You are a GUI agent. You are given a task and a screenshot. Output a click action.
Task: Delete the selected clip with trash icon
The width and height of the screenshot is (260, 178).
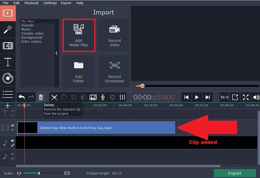pos(41,97)
